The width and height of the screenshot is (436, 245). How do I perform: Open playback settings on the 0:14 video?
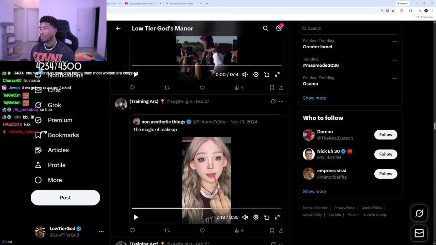pos(256,75)
